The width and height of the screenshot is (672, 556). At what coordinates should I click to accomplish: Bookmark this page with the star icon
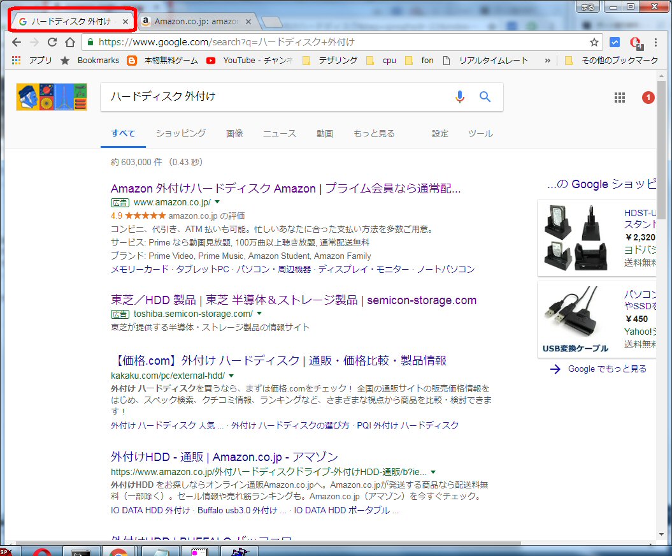pyautogui.click(x=594, y=42)
